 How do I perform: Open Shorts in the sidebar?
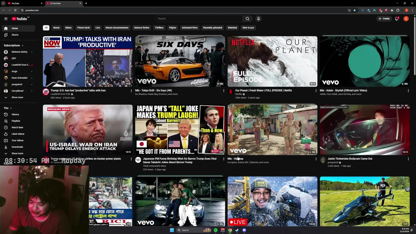(x=18, y=35)
